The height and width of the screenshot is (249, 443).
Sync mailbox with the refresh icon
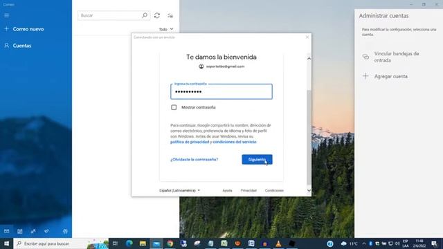[157, 15]
